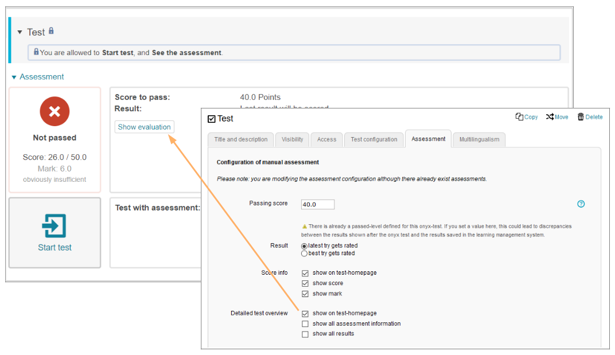The height and width of the screenshot is (355, 615).
Task: Click the Move shuffle icon
Action: [550, 117]
